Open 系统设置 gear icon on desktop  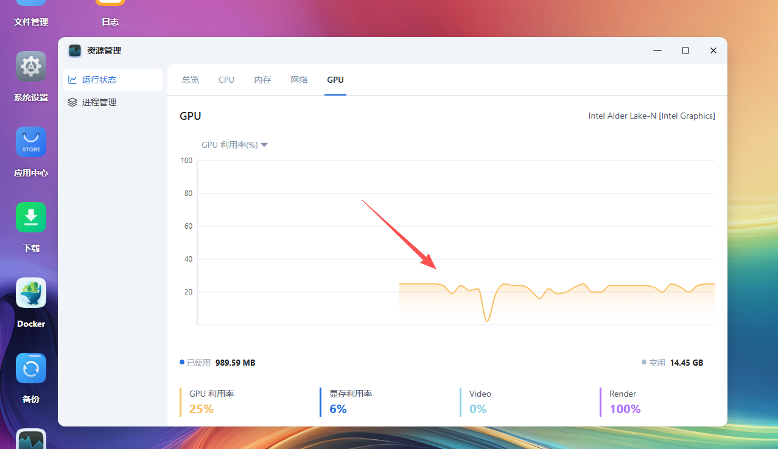click(31, 66)
